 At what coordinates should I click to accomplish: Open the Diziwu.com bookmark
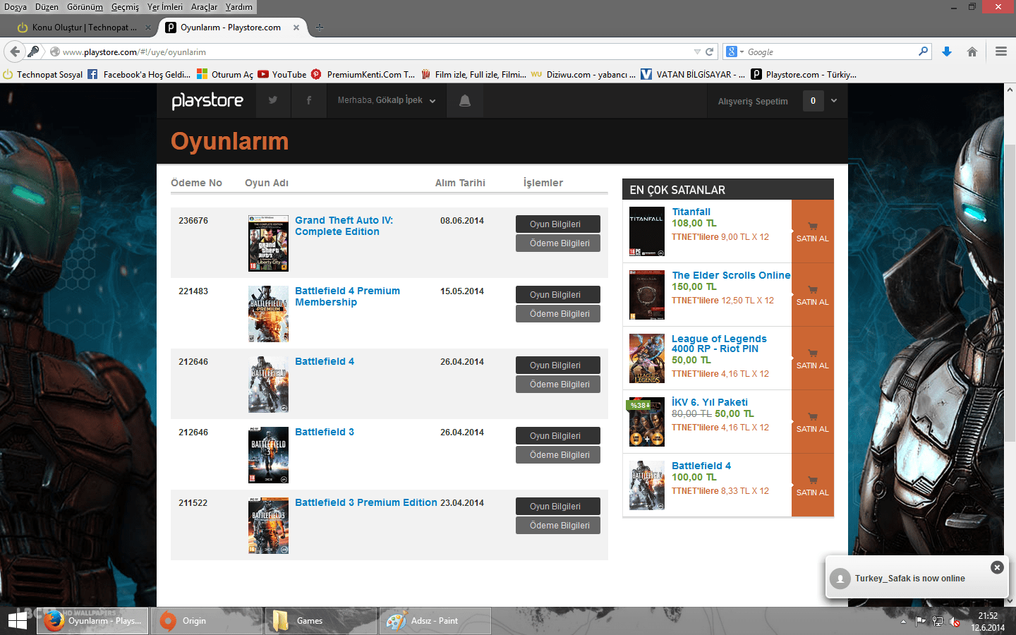click(583, 74)
